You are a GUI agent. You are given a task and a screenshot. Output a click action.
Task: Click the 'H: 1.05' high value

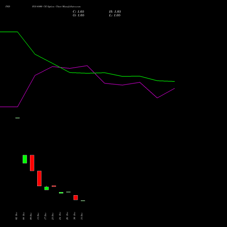tap(115, 12)
